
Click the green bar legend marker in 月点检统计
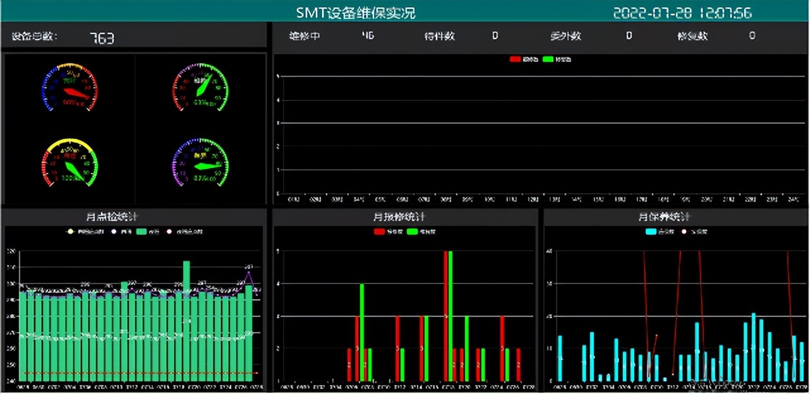pos(141,232)
